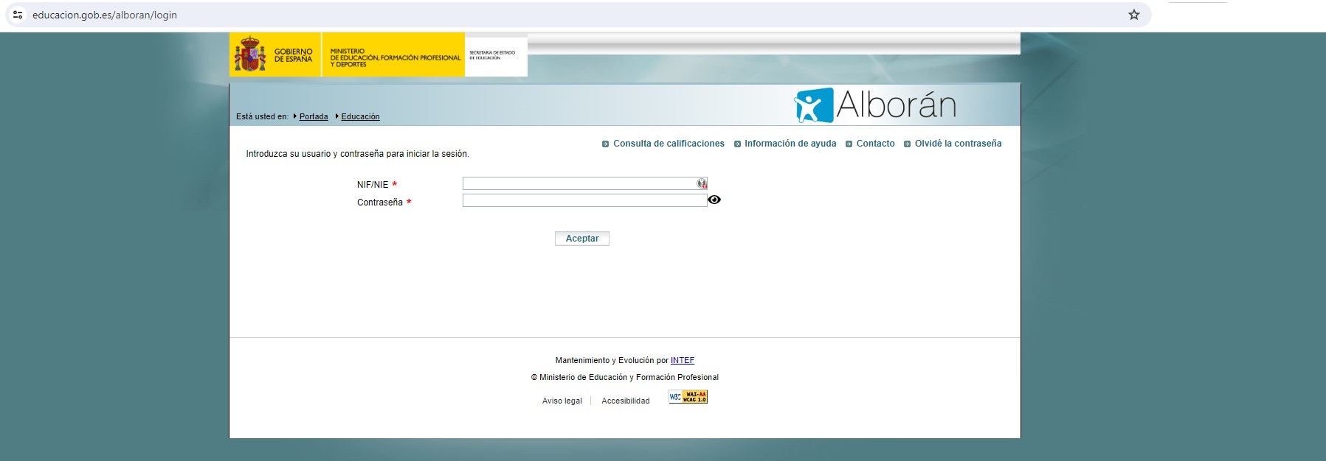Focus the Contraseña input field

pyautogui.click(x=584, y=200)
